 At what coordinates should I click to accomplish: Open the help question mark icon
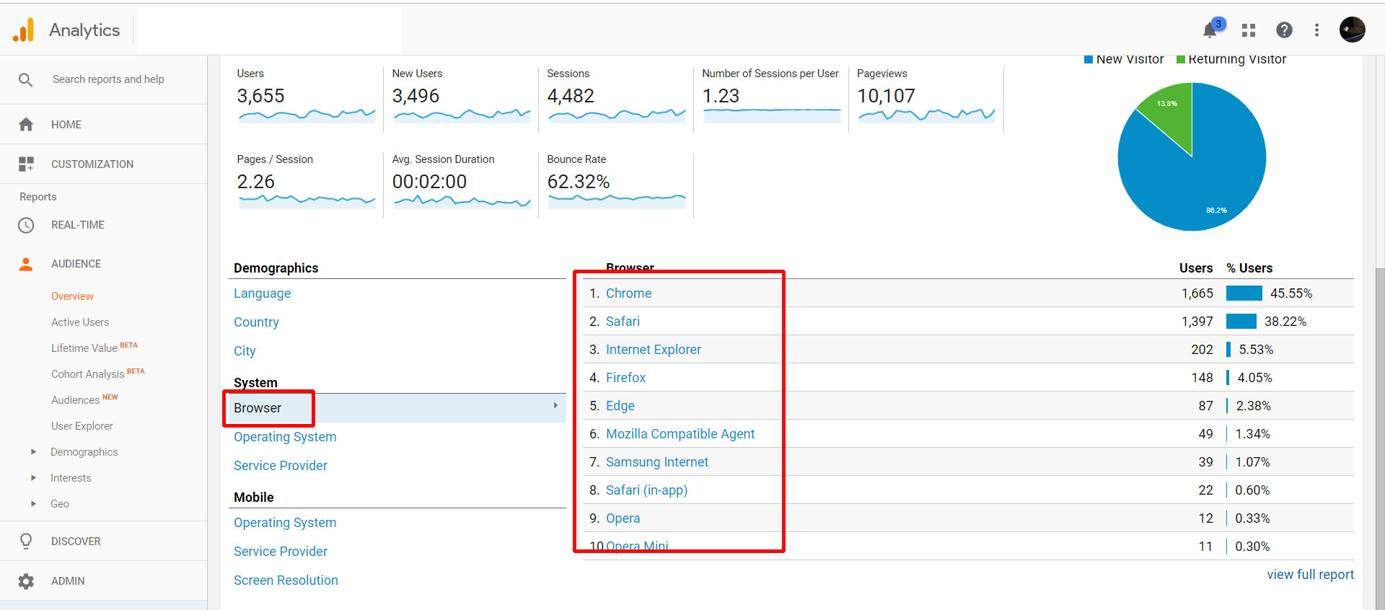[x=1284, y=30]
